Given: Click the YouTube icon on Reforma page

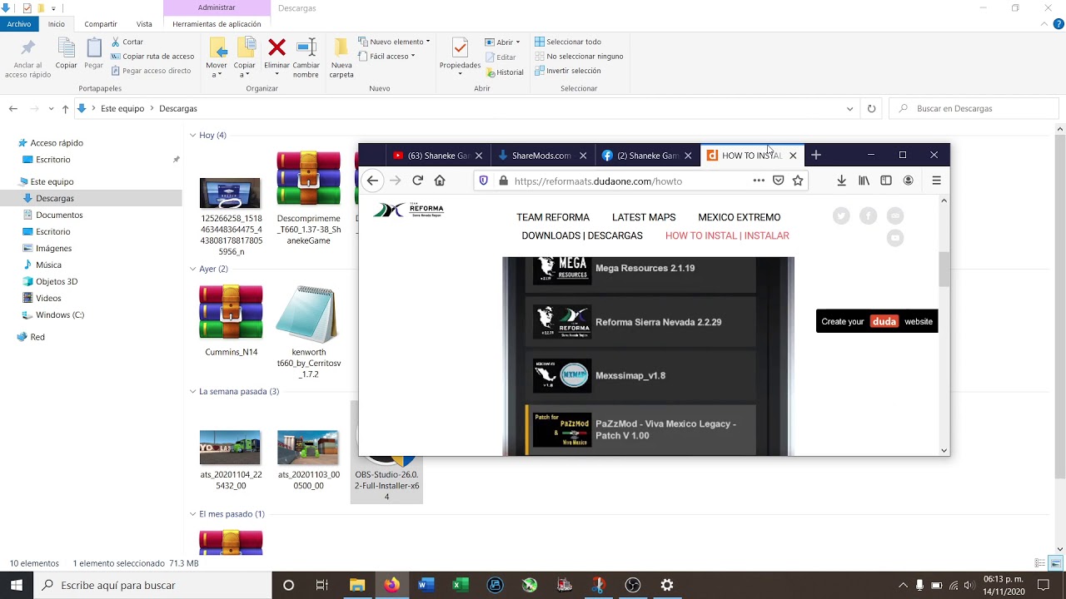Looking at the screenshot, I should coord(895,238).
